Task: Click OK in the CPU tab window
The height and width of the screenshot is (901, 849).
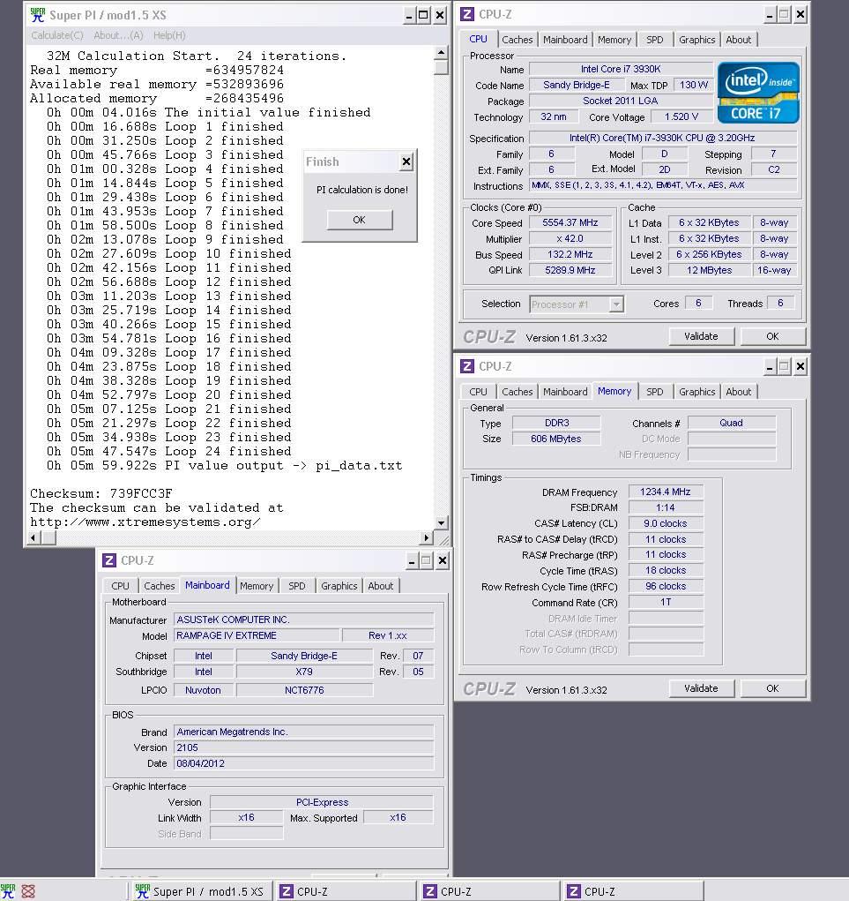Action: coord(772,336)
